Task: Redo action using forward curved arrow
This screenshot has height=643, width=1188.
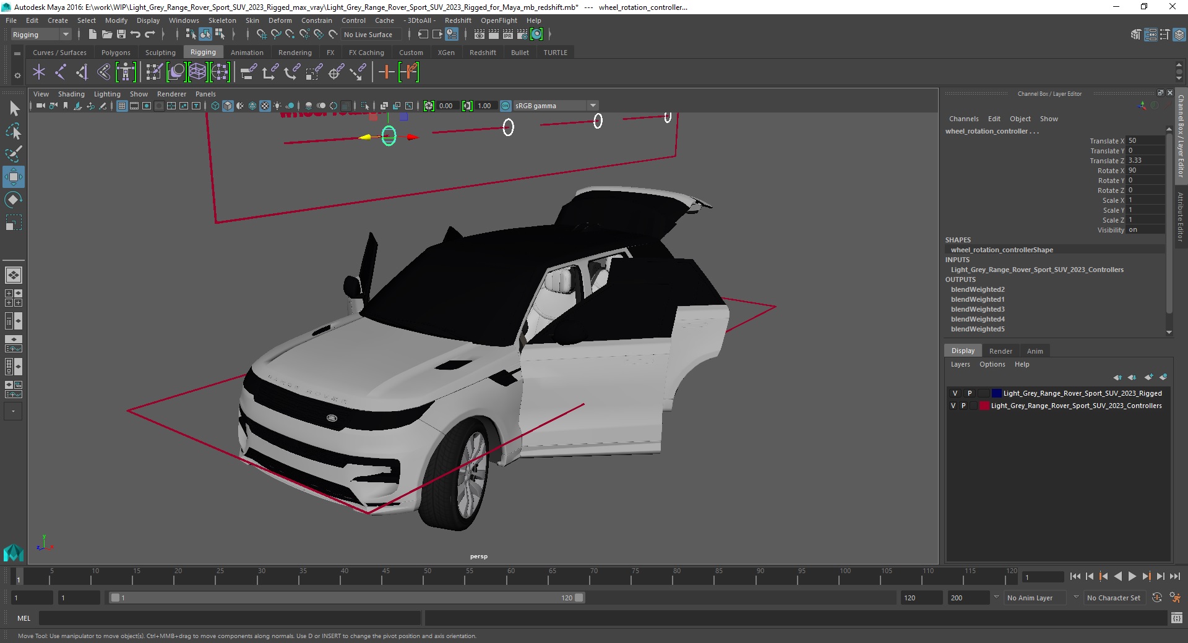Action: click(150, 35)
